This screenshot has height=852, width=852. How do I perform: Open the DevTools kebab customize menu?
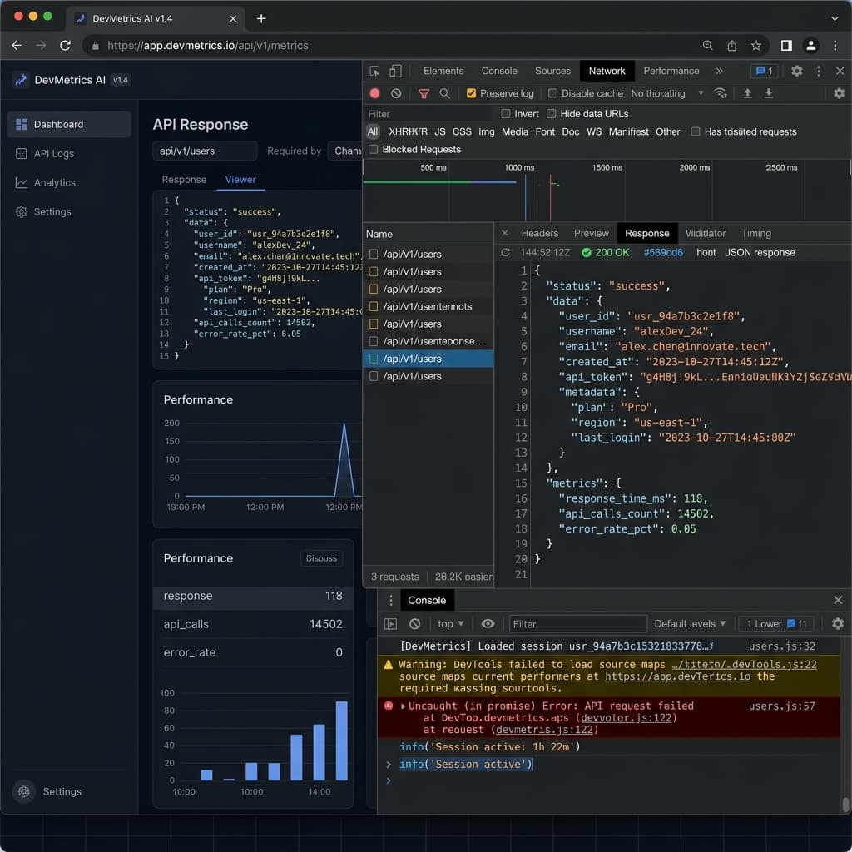819,72
